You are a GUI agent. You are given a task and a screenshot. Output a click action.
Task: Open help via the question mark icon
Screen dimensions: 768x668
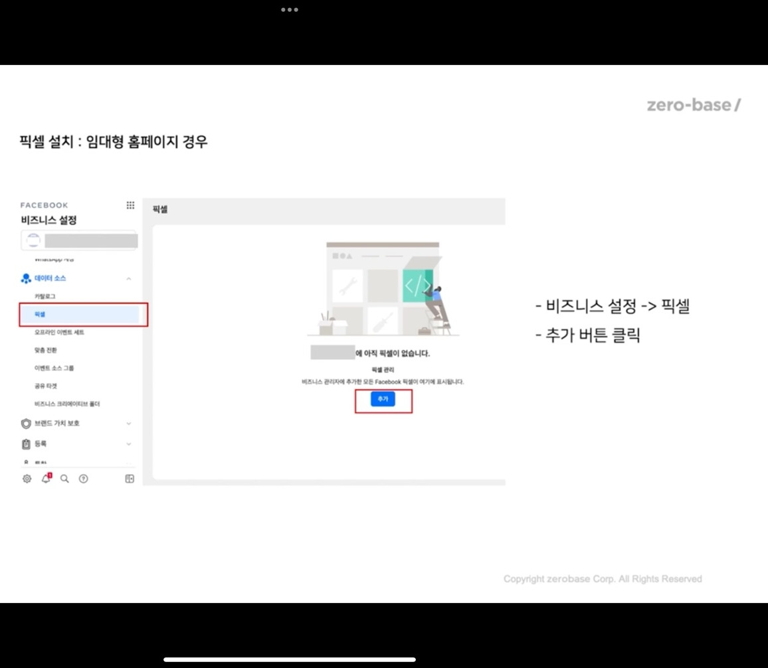[x=83, y=478]
